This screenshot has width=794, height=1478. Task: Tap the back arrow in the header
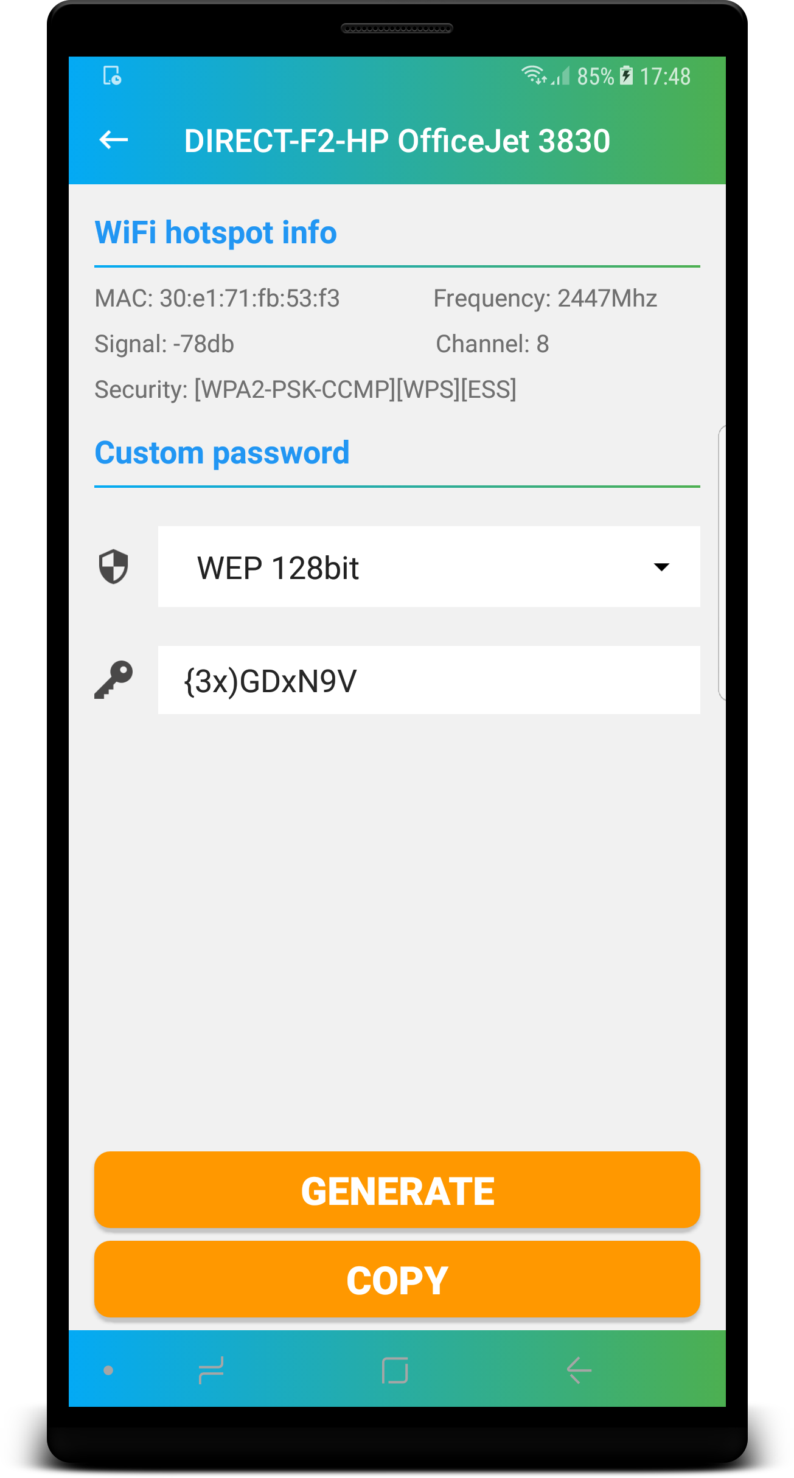tap(114, 141)
